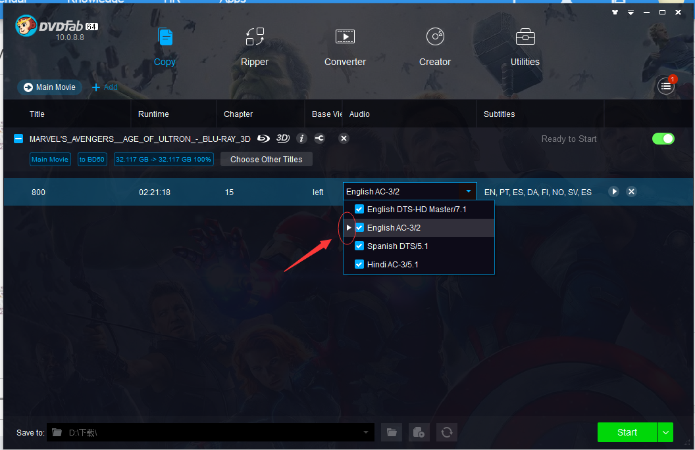Collapse the English AC-3/2 audio dropdown
This screenshot has width=695, height=450.
click(469, 191)
